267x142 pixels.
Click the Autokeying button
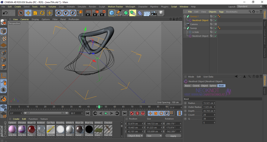click(137, 113)
